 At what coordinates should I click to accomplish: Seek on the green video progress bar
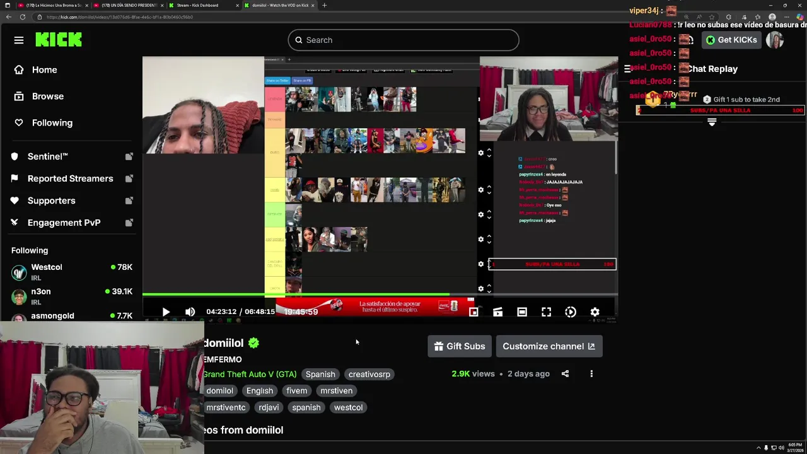click(380, 294)
